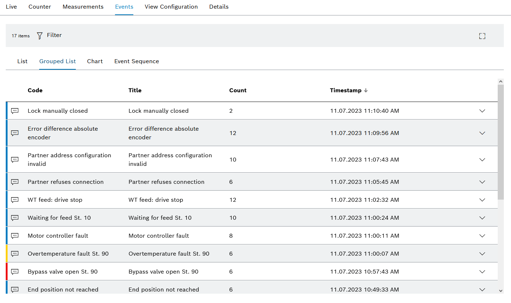
Task: Click timestamp 11.07.2023 11:09:56 AM
Action: click(x=365, y=133)
